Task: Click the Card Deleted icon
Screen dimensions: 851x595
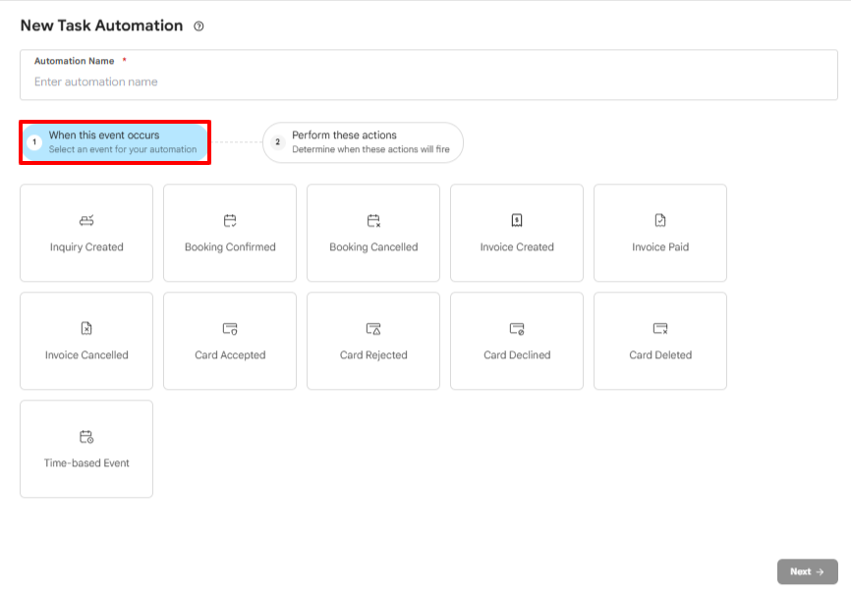Action: [x=660, y=328]
